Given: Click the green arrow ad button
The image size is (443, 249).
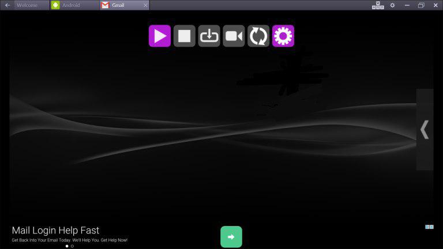Looking at the screenshot, I should pos(231,237).
